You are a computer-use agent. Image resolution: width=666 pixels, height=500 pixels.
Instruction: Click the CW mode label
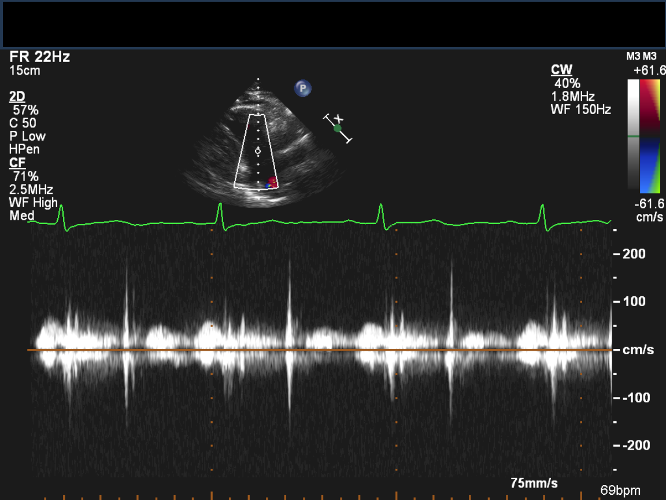[561, 70]
